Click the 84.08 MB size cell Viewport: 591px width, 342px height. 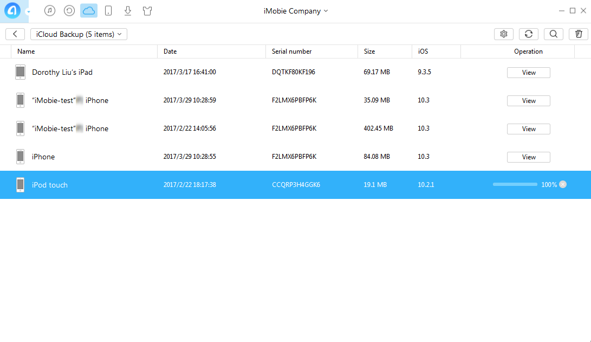coord(376,157)
